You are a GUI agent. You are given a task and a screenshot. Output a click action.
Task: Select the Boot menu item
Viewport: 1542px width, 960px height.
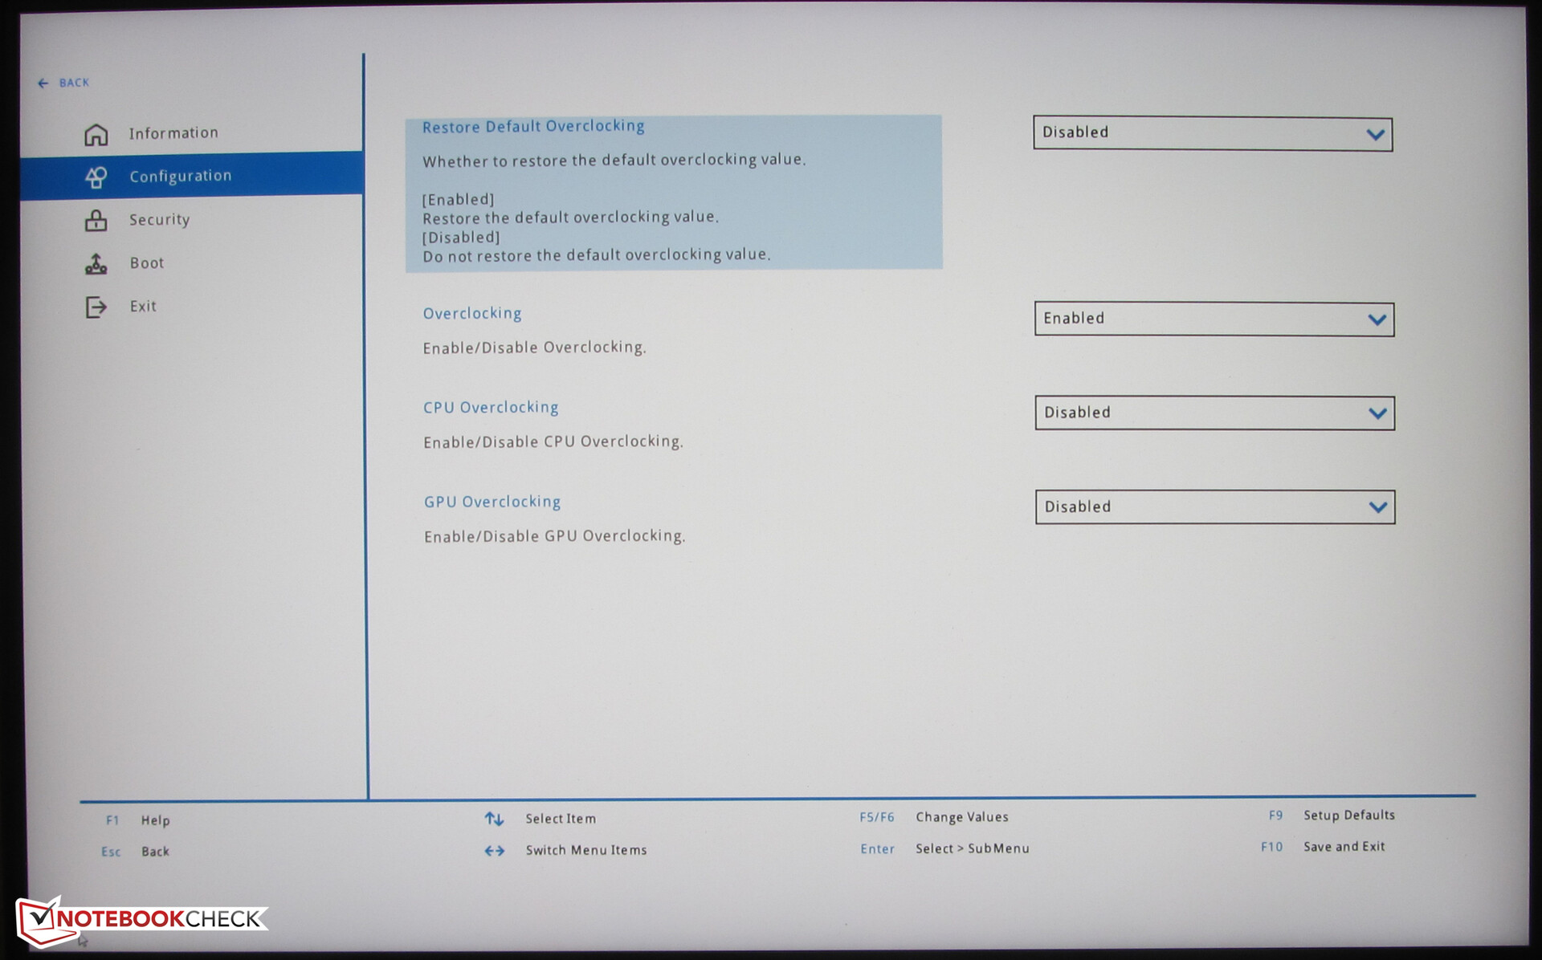[146, 263]
